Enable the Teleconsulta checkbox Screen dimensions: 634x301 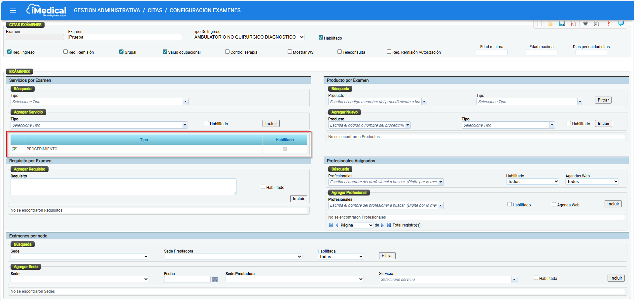(339, 52)
